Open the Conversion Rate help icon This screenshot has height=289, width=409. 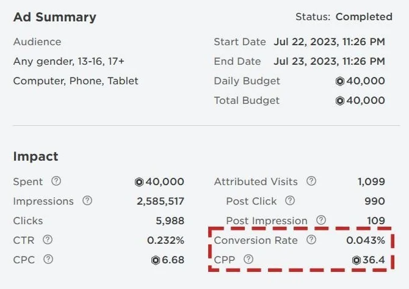311,240
